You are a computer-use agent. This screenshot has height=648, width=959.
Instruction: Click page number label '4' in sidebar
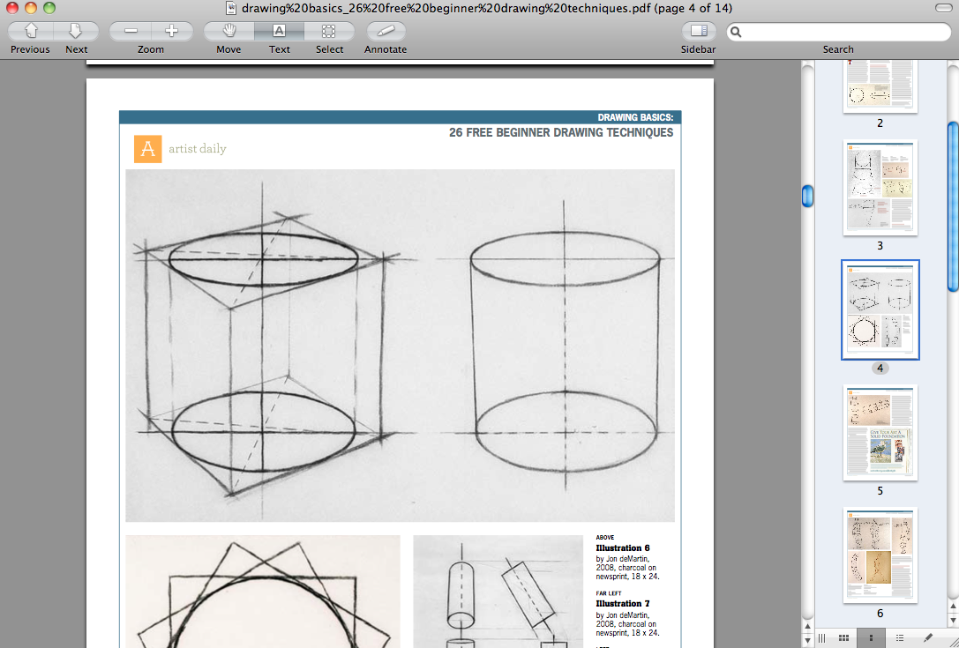click(880, 368)
